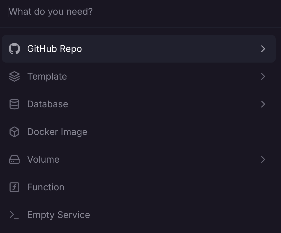
Task: Click the Database cylinder icon
Action: [x=14, y=104]
